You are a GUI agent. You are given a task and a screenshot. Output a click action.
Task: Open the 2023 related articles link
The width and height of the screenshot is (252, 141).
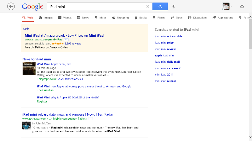point(70,79)
